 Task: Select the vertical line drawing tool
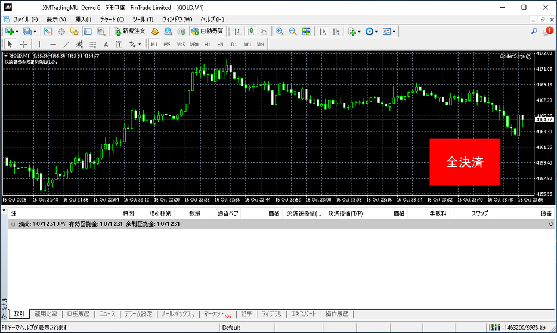[39, 45]
